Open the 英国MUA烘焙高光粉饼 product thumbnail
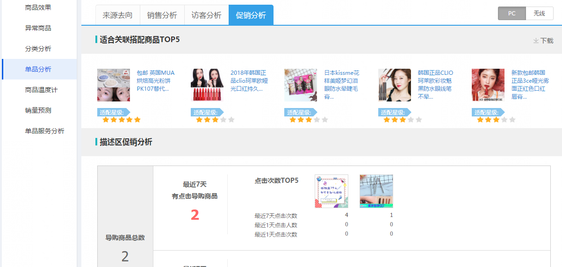Image resolution: width=562 pixels, height=267 pixels. 114,85
